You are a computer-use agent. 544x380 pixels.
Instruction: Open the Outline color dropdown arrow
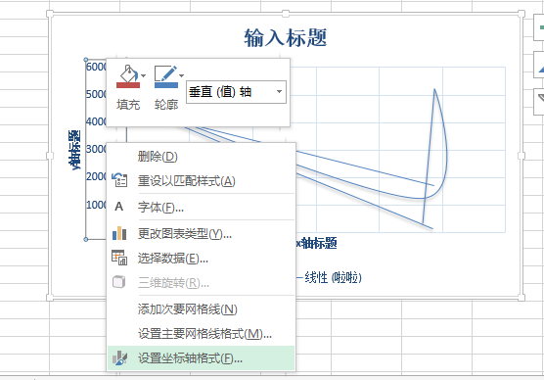coord(181,75)
